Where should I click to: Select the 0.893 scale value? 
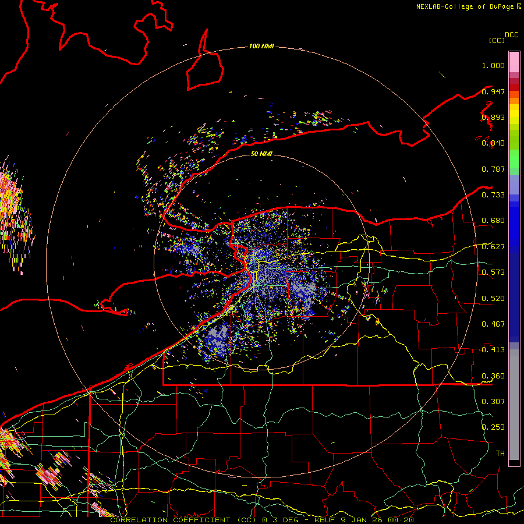[493, 117]
